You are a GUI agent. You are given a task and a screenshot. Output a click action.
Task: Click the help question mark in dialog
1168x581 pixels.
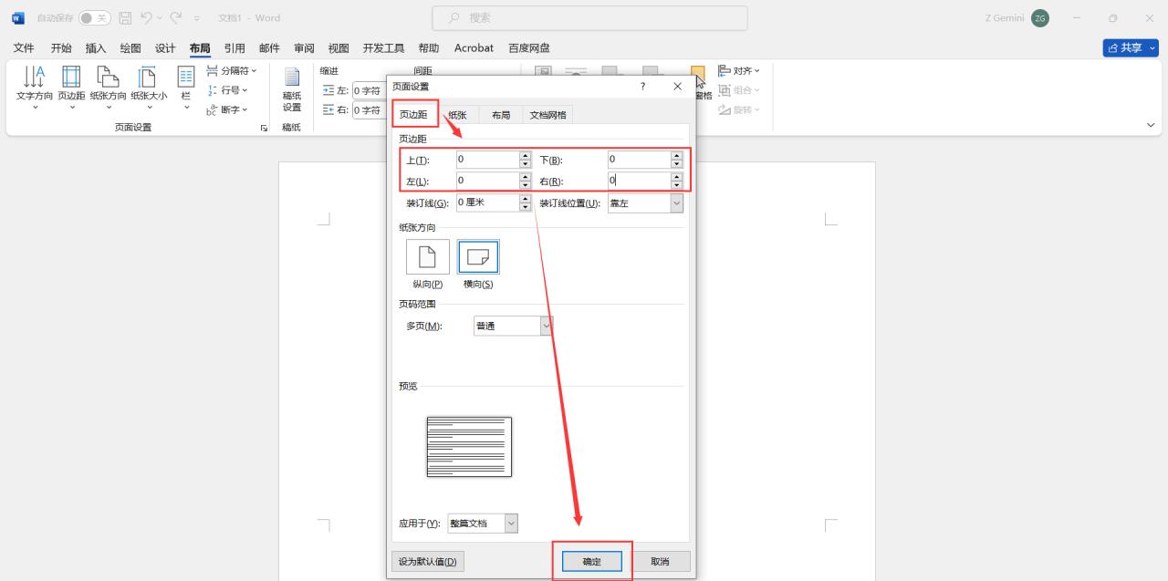(x=642, y=86)
